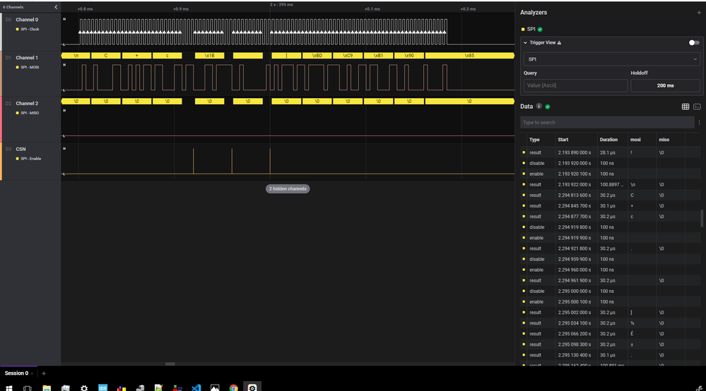
Task: Click the Data green status check icon
Action: tap(548, 107)
